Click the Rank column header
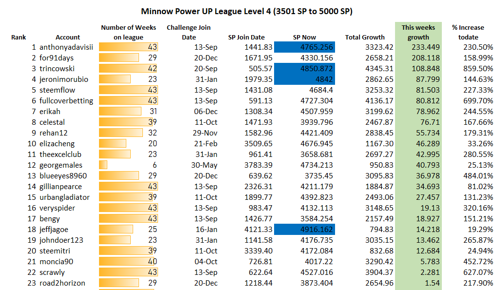 19,37
